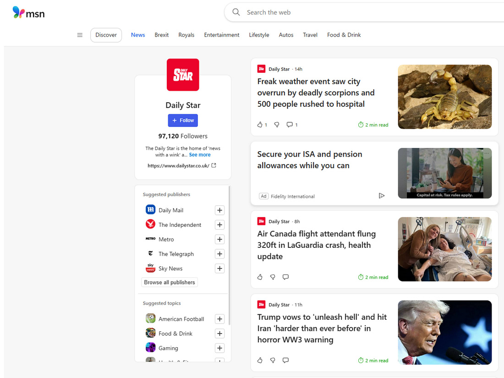
Task: Open the Trump vows to unleash hell headline
Action: point(322,328)
